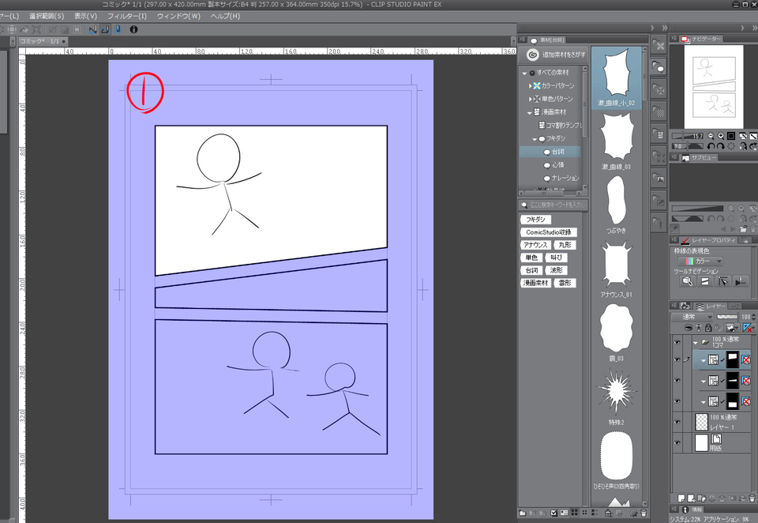Image resolution: width=758 pixels, height=523 pixels.
Task: Open the ウィンドウ(W) menu
Action: click(178, 16)
